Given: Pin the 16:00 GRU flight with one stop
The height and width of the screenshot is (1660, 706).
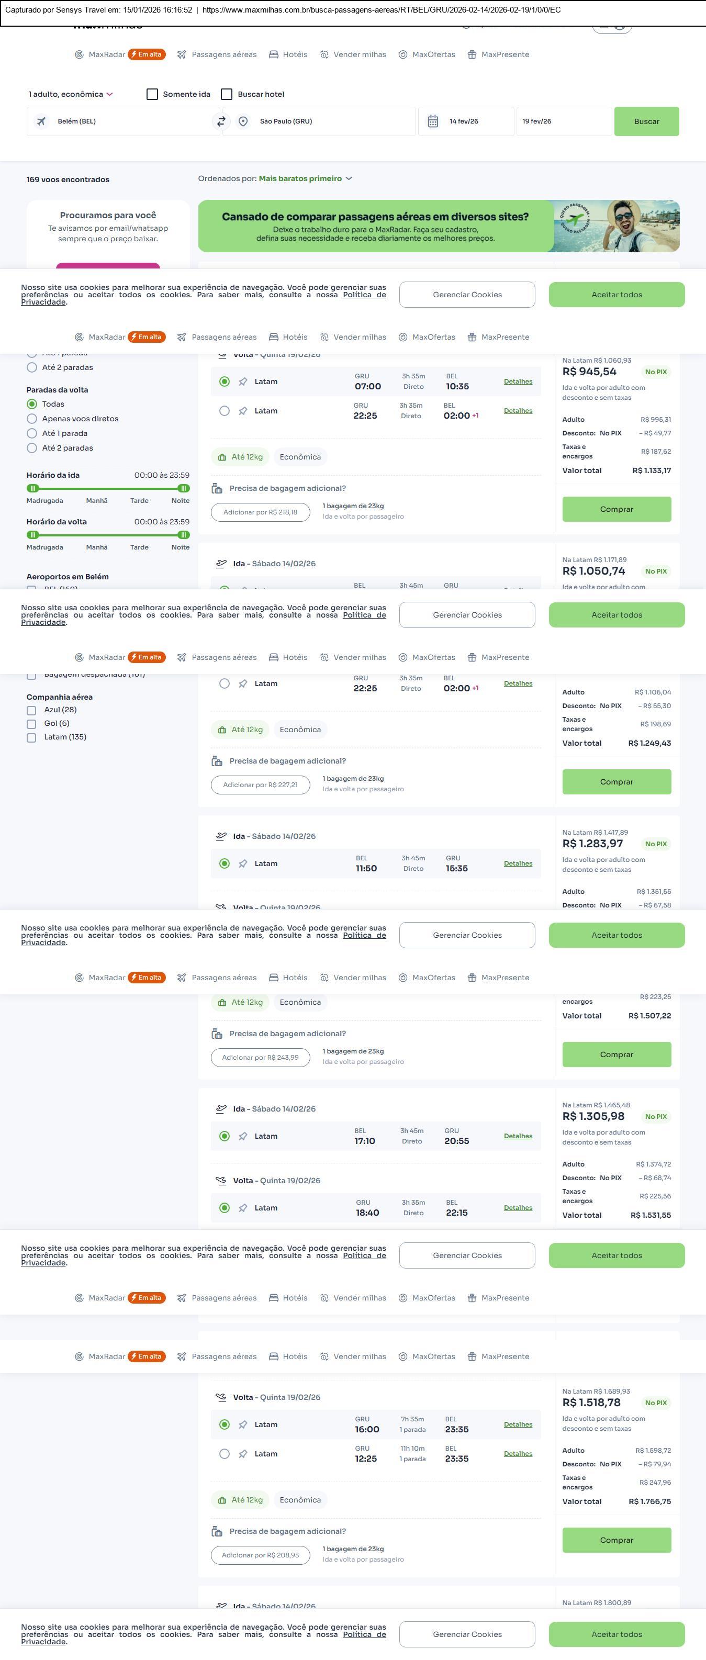Looking at the screenshot, I should click(243, 1425).
